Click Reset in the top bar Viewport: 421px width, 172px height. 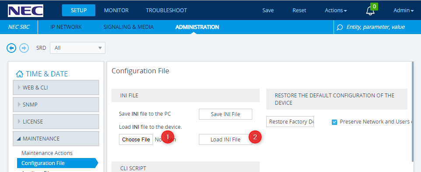(299, 10)
